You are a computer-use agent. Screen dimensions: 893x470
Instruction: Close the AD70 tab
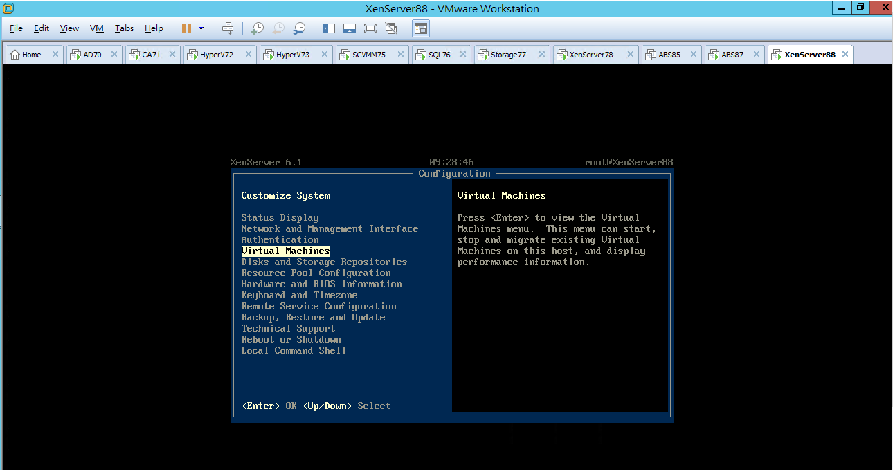[114, 55]
